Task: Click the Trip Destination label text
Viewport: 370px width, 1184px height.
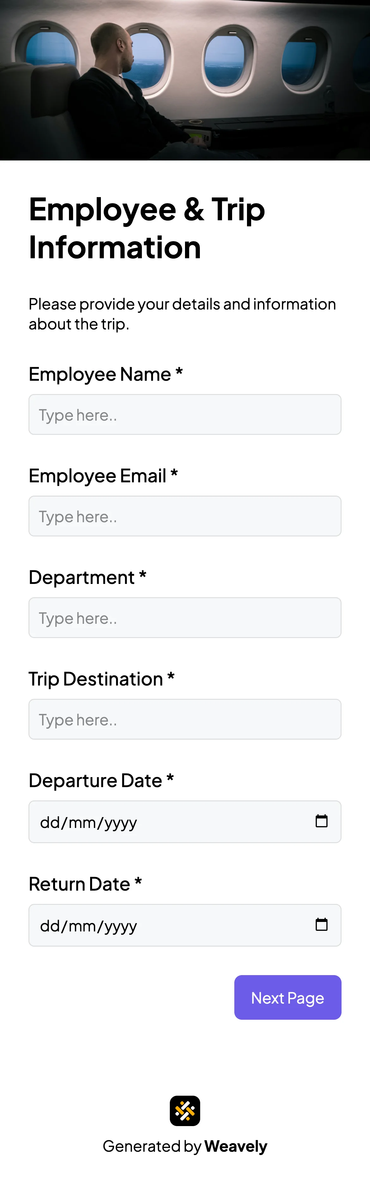Action: tap(102, 679)
